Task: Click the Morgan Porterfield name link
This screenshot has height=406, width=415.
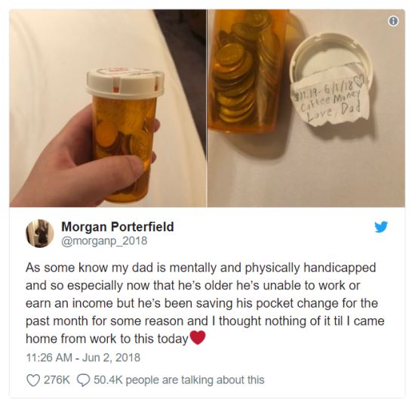Action: pos(118,227)
